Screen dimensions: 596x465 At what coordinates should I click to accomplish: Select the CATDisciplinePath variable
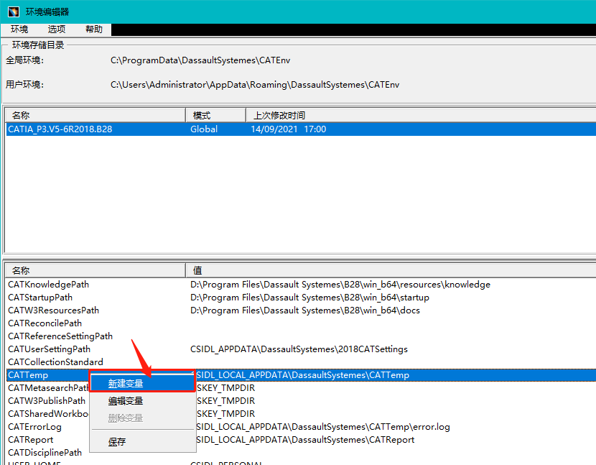tap(45, 453)
